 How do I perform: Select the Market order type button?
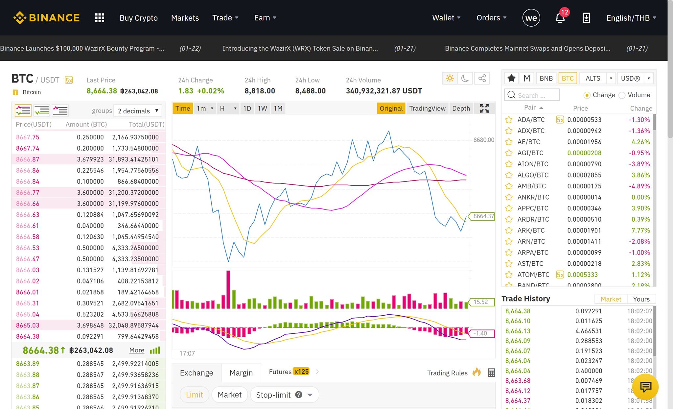[229, 395]
